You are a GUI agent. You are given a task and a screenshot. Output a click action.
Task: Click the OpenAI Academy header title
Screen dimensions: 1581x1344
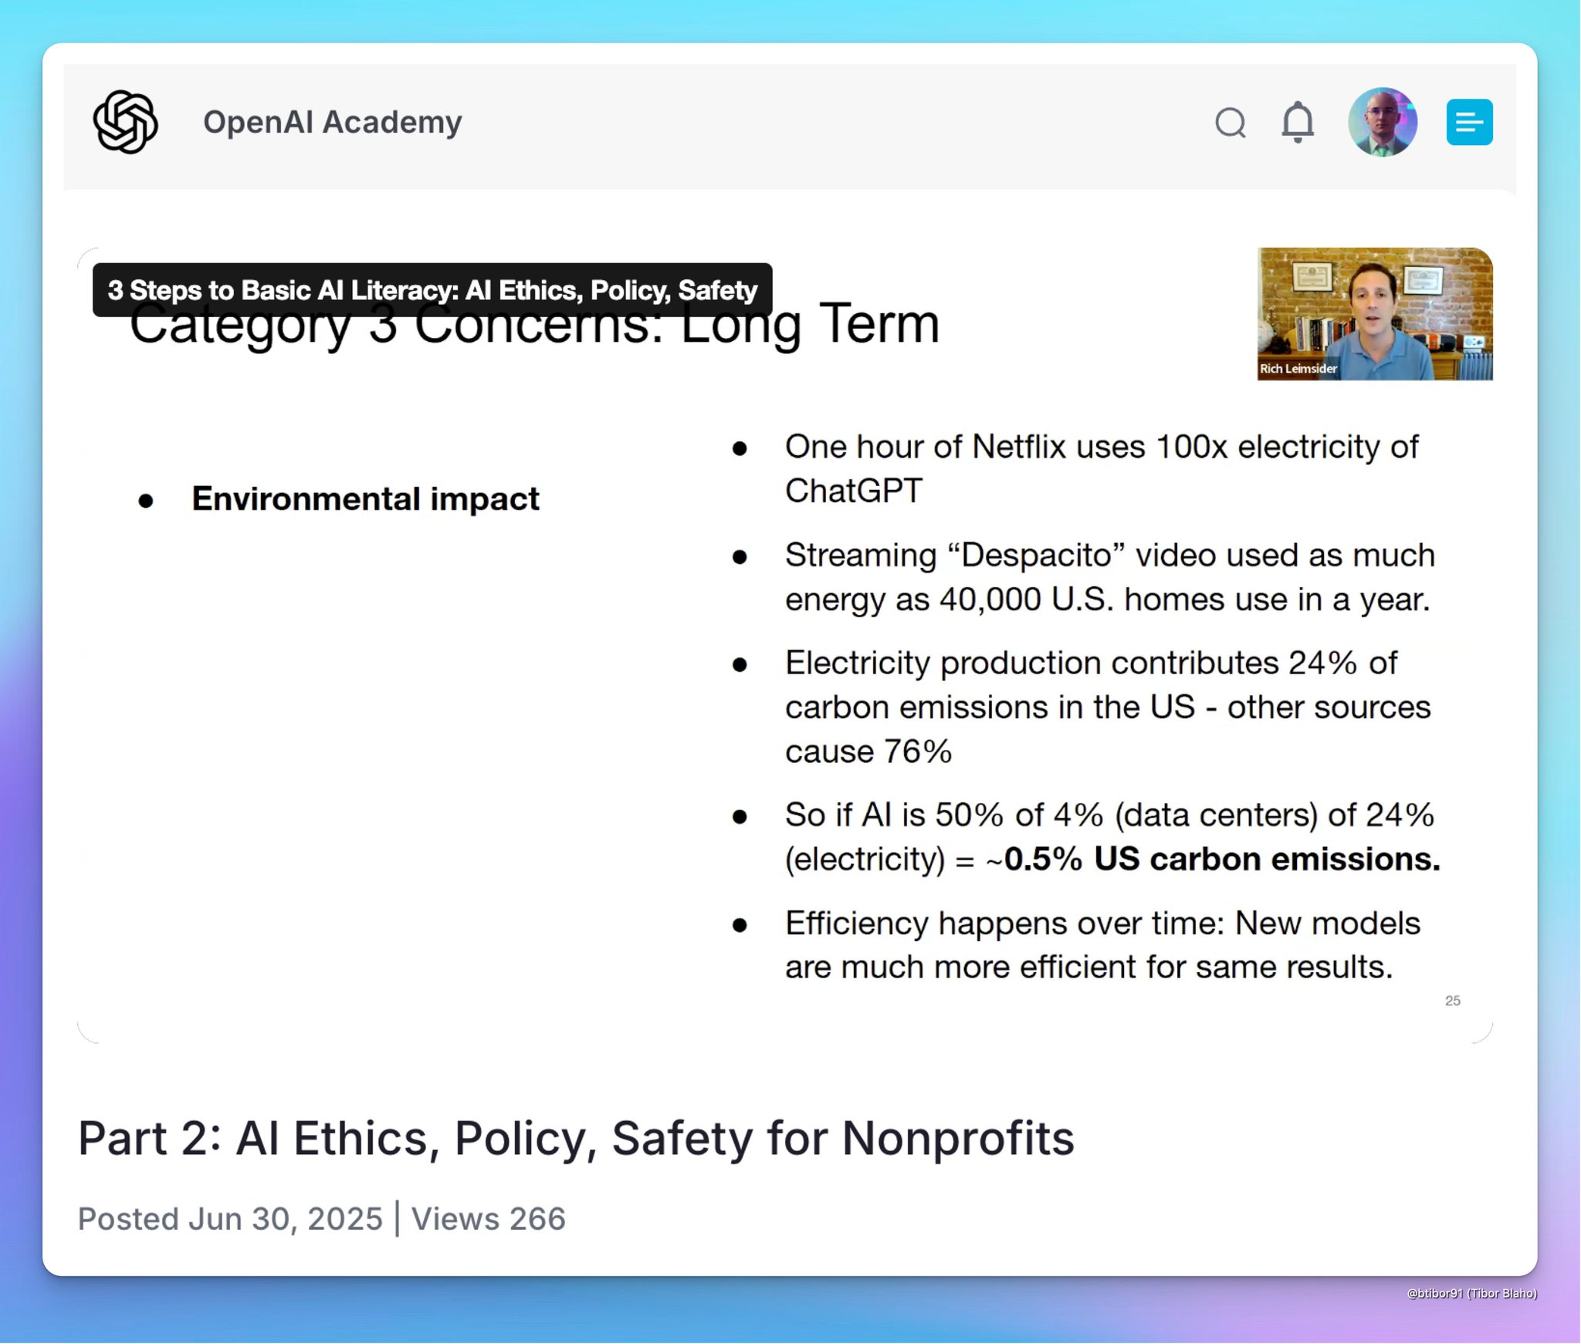pos(332,122)
